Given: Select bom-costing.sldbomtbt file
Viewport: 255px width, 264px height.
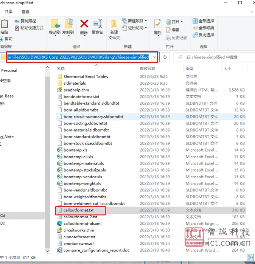Looking at the screenshot, I should click(x=86, y=123).
